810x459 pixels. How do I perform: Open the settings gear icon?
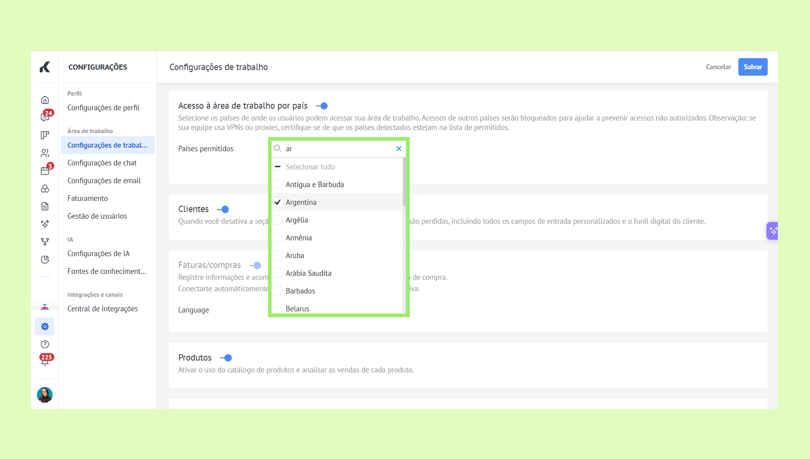point(45,326)
